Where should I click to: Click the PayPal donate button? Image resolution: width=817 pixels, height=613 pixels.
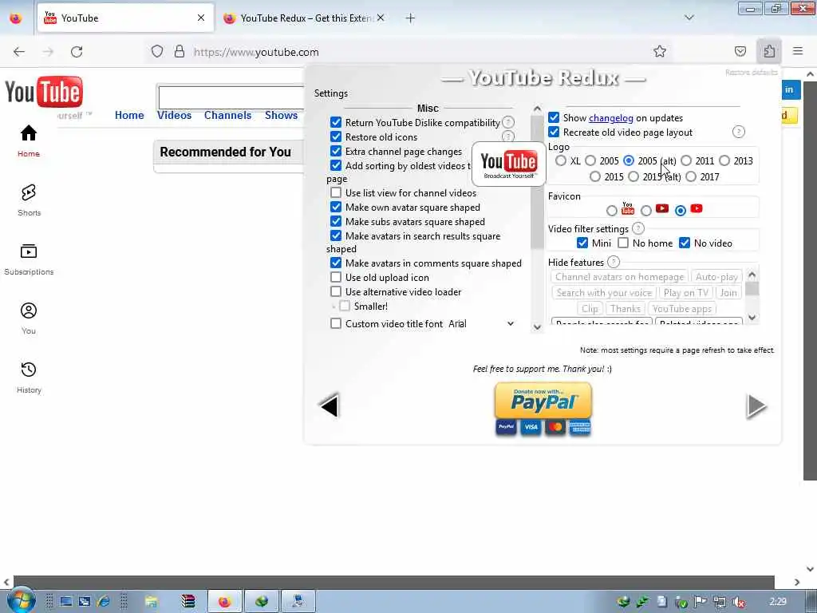pos(543,401)
